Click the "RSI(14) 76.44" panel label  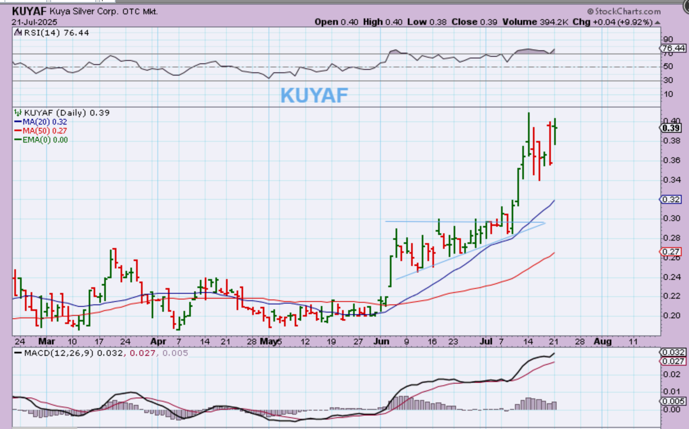[x=56, y=33]
